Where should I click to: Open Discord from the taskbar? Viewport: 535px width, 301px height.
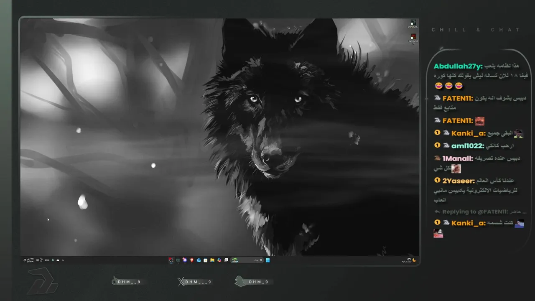(185, 260)
